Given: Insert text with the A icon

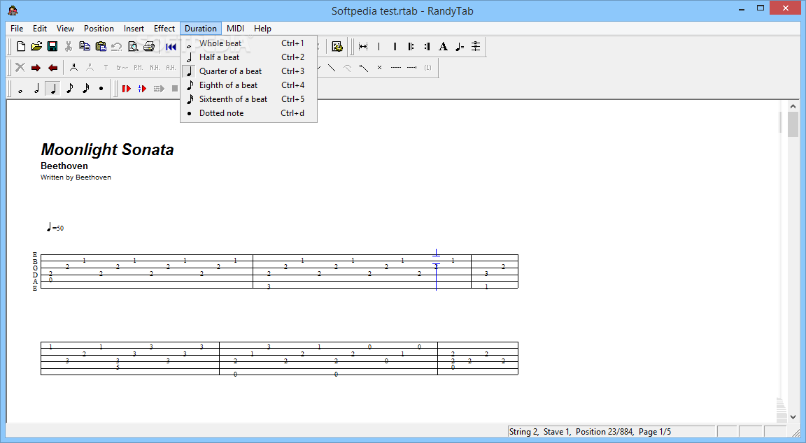Looking at the screenshot, I should (x=443, y=47).
